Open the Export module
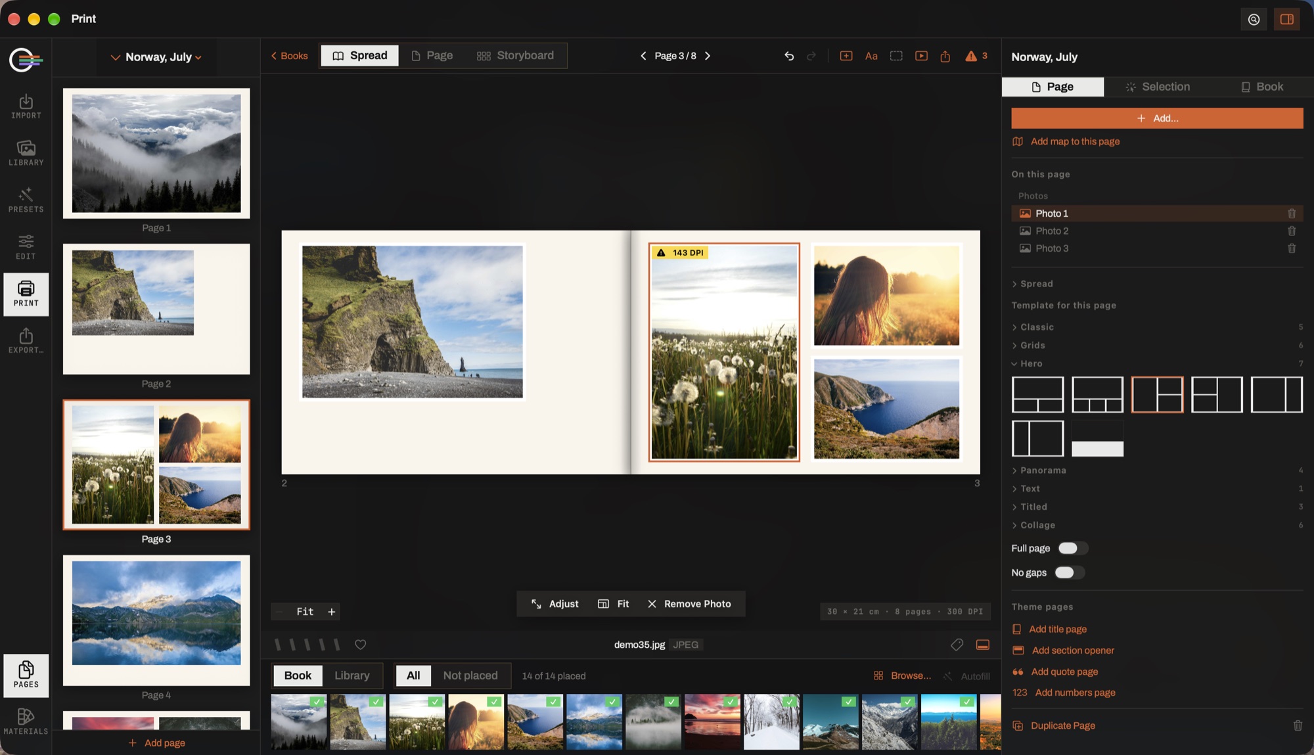The height and width of the screenshot is (755, 1314). click(26, 341)
